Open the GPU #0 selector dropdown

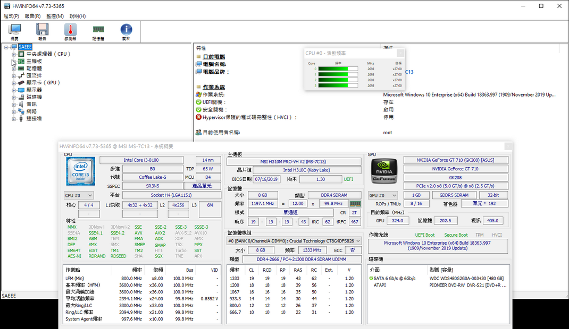click(383, 195)
